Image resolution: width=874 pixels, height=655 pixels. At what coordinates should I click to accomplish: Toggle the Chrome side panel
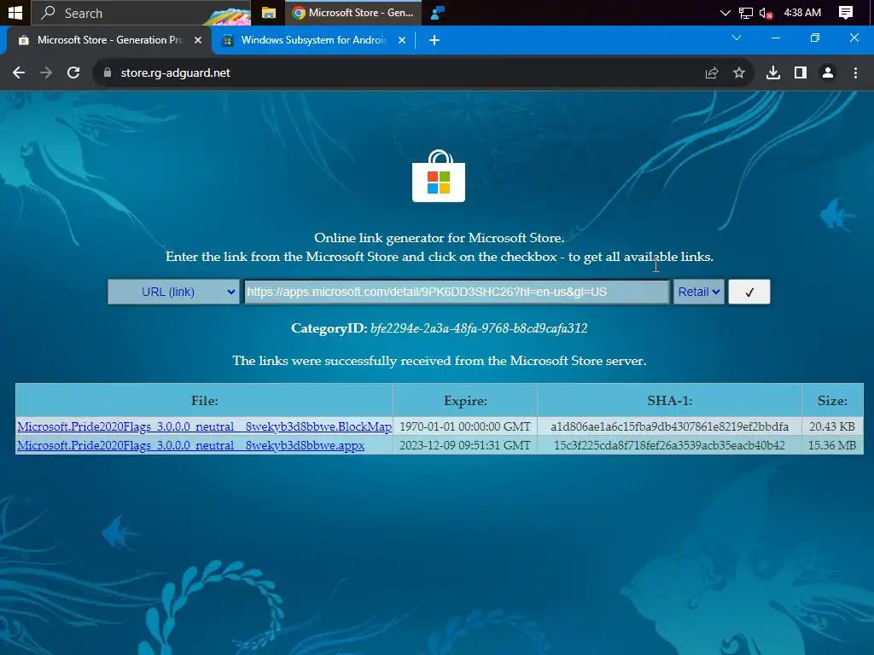click(801, 73)
